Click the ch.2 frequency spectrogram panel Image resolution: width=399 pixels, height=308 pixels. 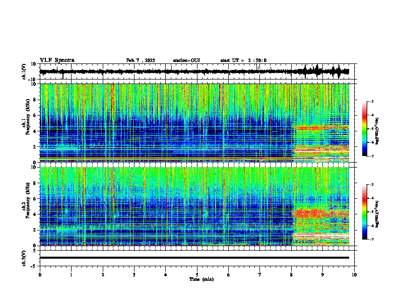194,206
